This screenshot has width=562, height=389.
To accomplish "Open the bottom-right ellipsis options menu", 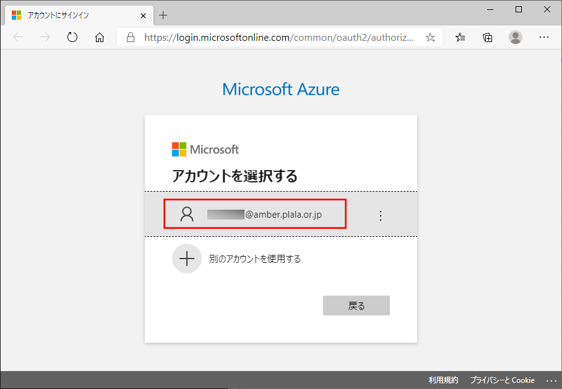I will (x=551, y=380).
